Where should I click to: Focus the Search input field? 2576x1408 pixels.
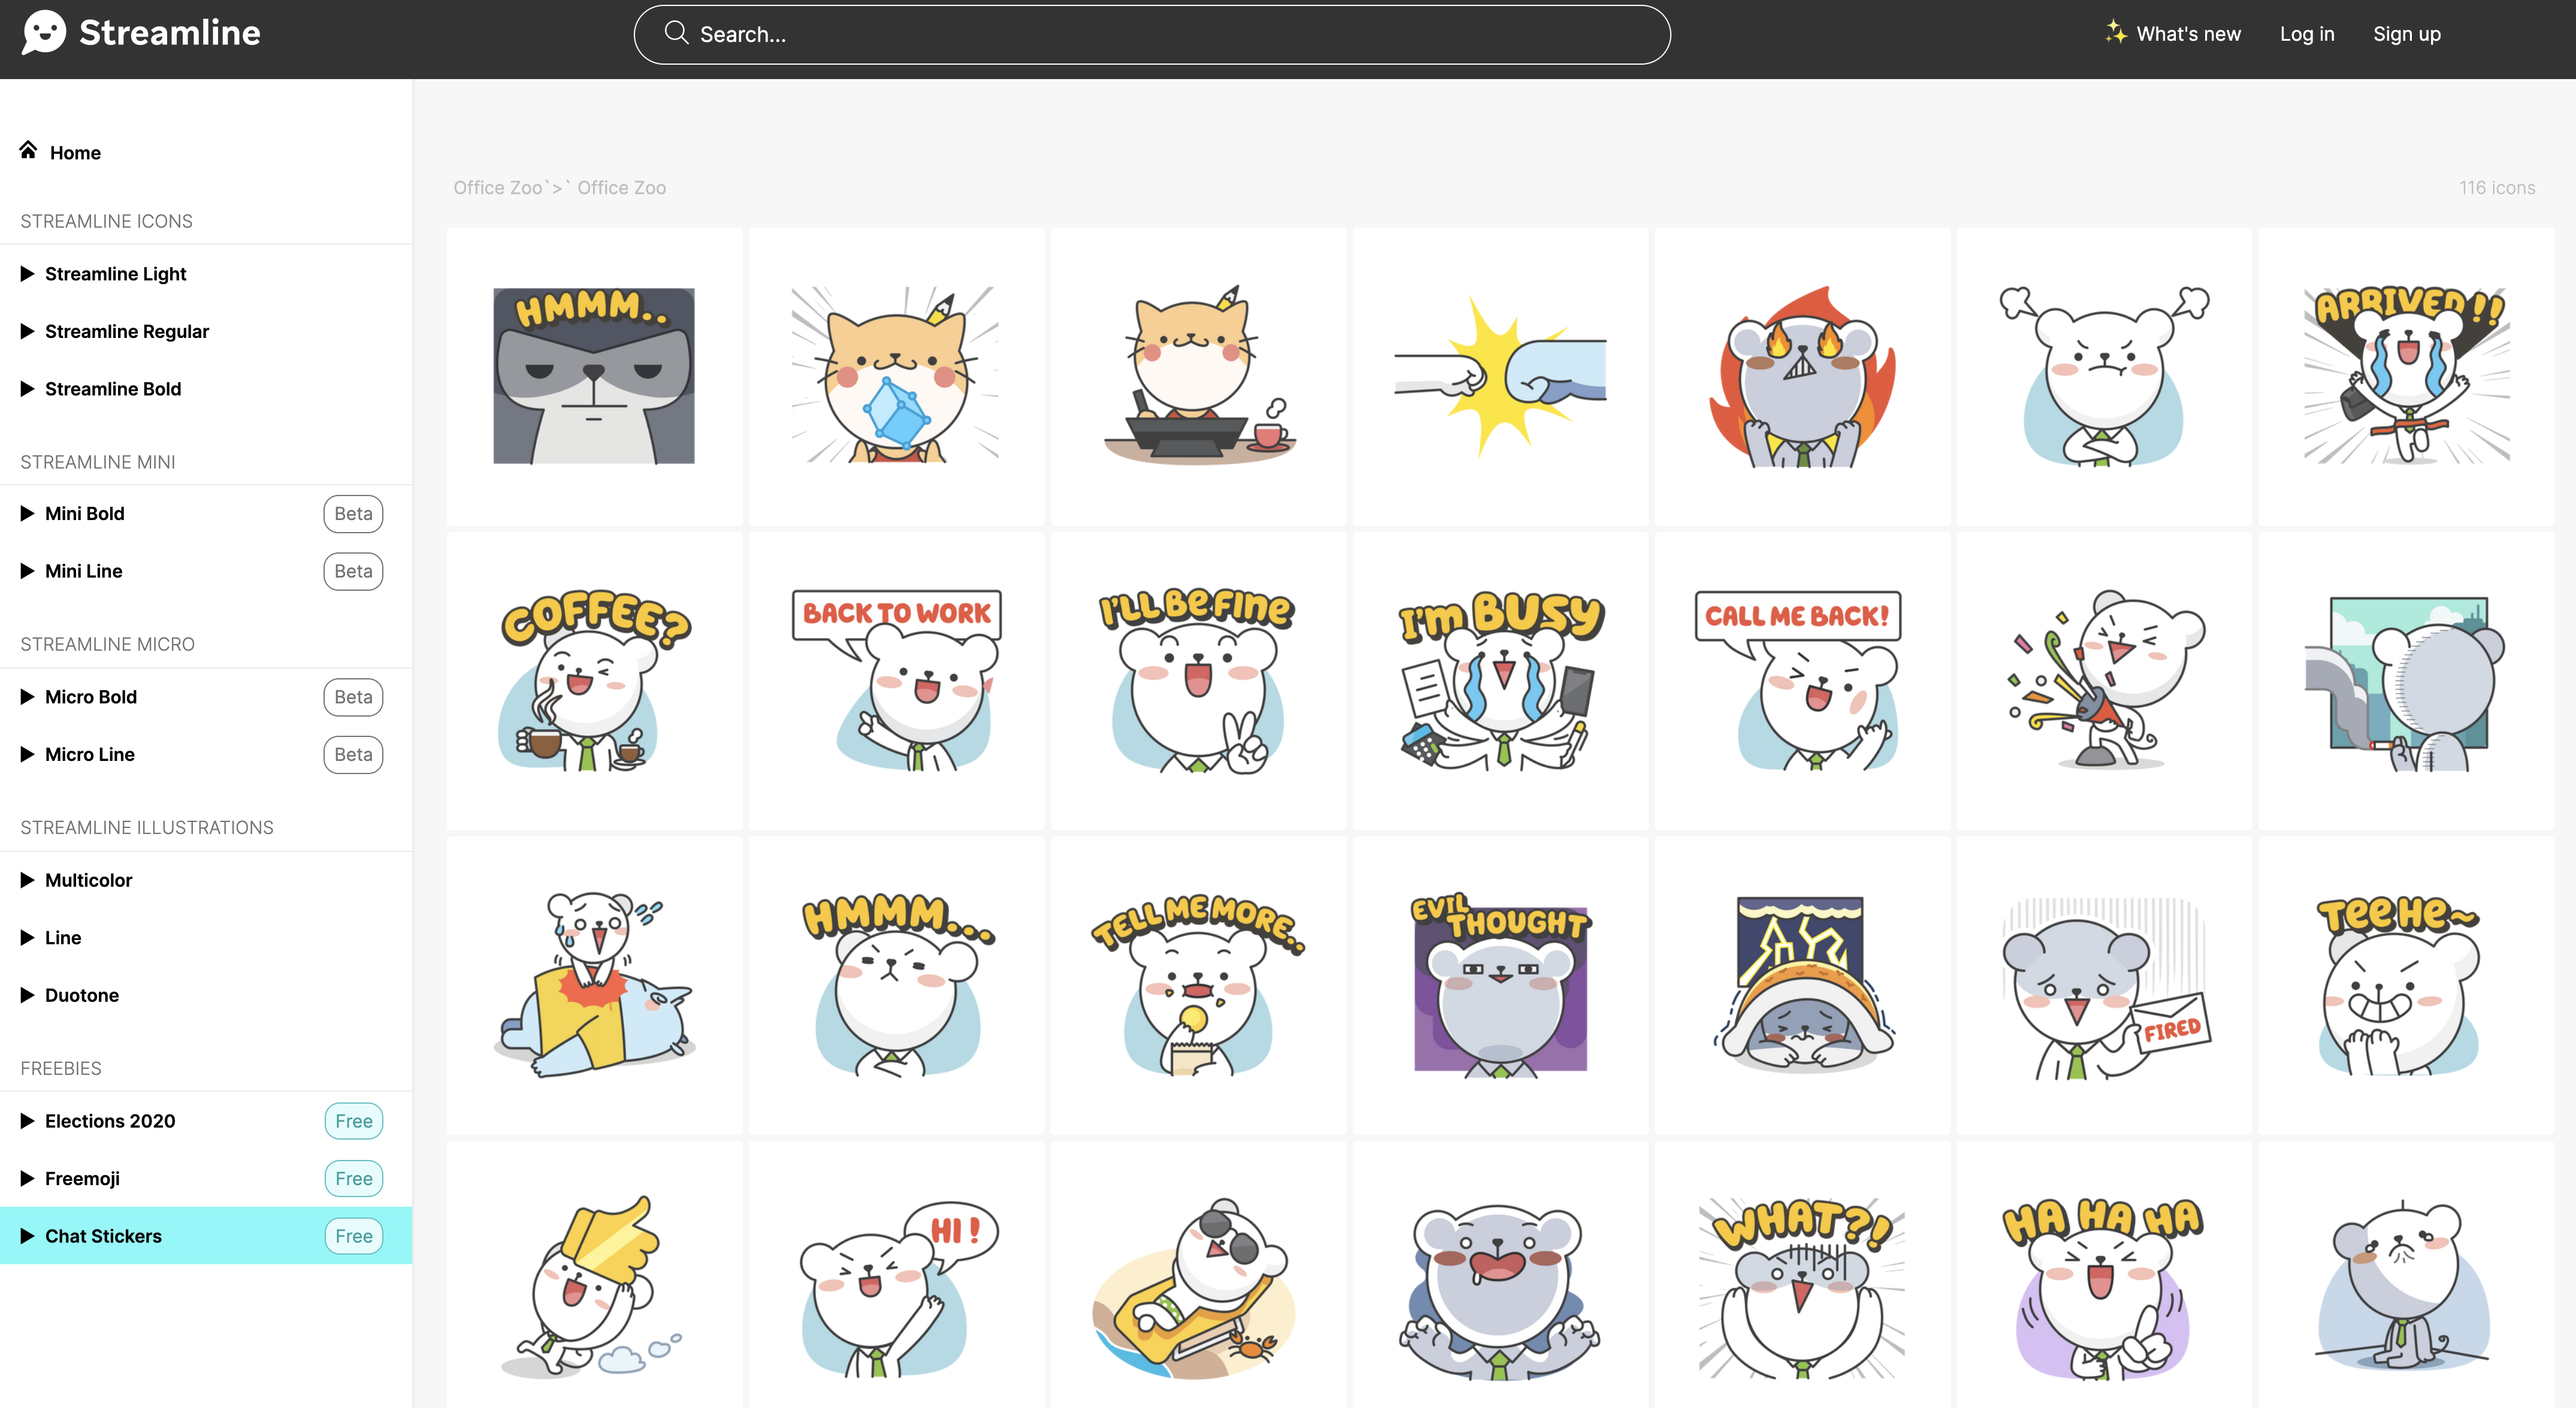1150,34
